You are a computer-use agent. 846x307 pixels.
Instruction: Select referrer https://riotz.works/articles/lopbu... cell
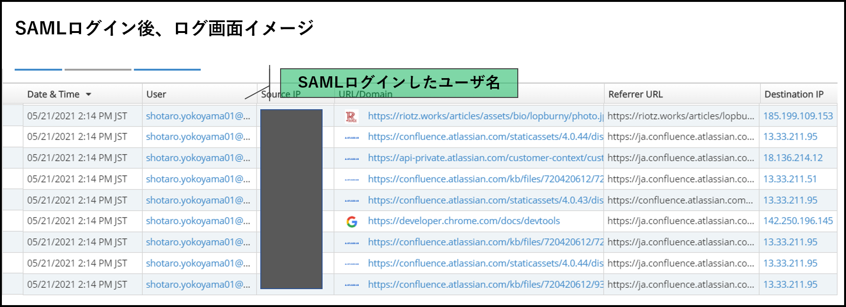681,116
